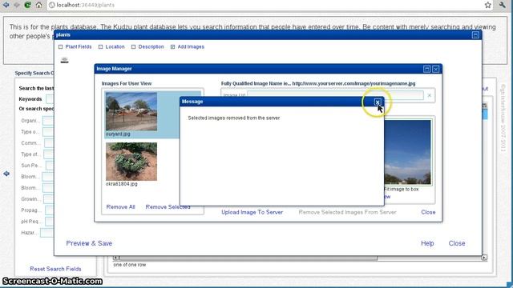Reload the page with the refresh icon
The image size is (513, 288).
27,5
